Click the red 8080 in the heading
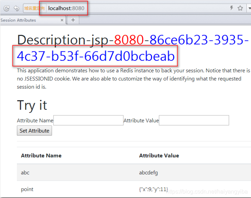The image size is (251, 198). (x=129, y=40)
